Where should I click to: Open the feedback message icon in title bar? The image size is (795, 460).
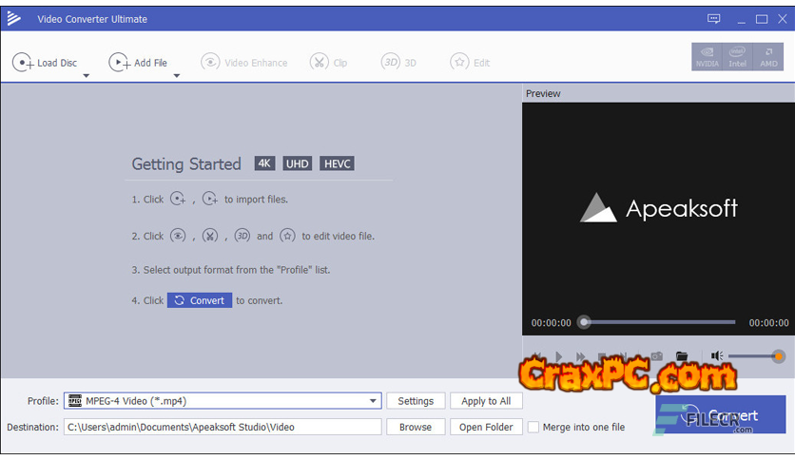click(x=714, y=19)
